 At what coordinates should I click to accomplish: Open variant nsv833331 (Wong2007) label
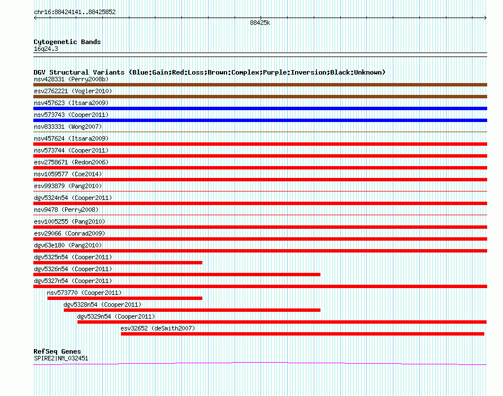(x=68, y=127)
